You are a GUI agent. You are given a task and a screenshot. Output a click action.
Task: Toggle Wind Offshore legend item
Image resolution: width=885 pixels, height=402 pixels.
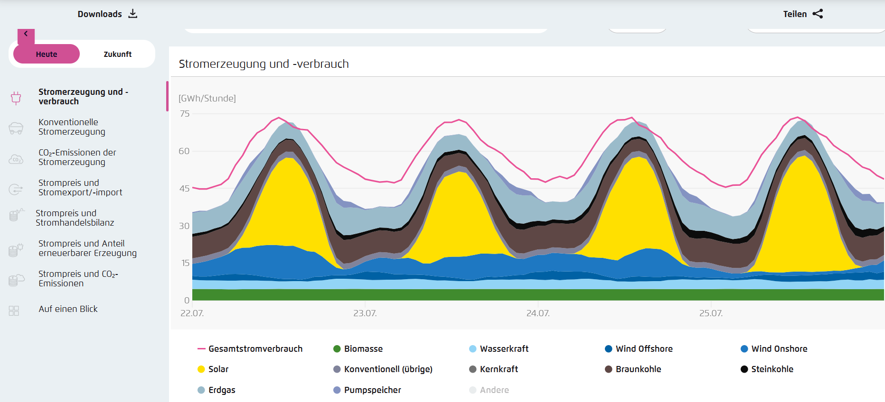(x=643, y=349)
